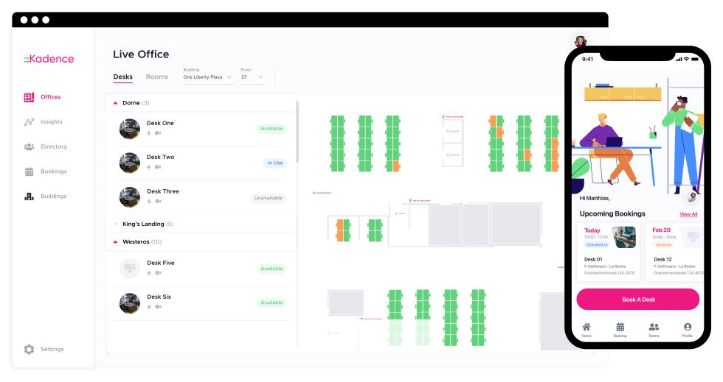Viewport: 723px width, 382px height.
Task: Switch to the Rooms tab
Action: coord(157,77)
